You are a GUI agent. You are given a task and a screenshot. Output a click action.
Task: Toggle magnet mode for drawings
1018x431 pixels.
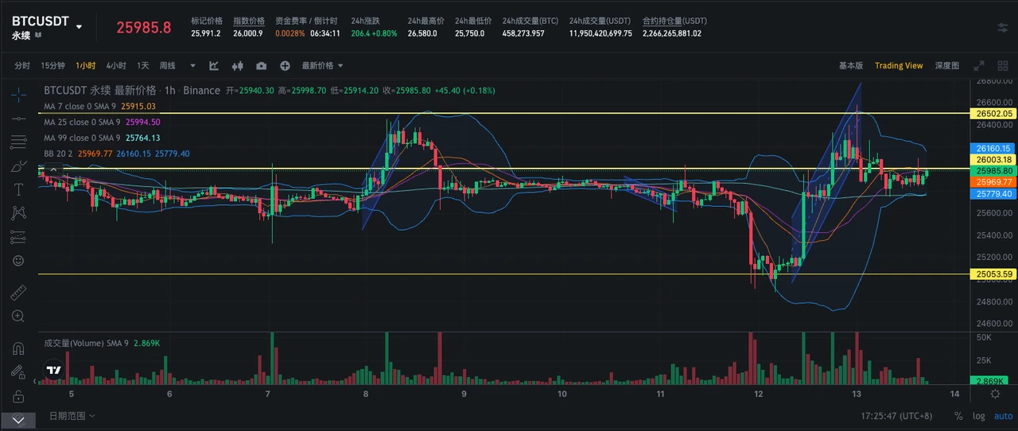(18, 348)
